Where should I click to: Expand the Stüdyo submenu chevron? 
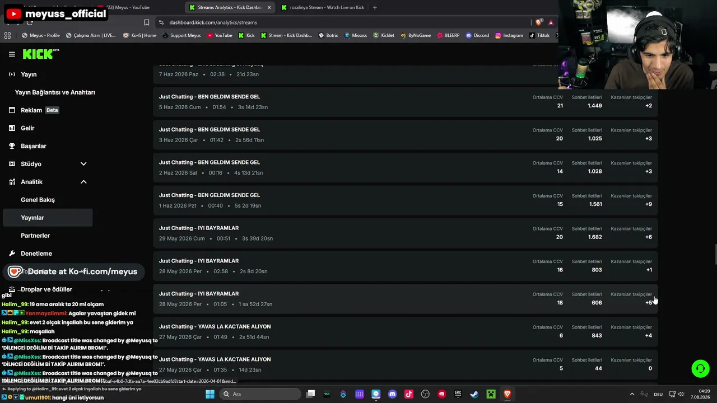pyautogui.click(x=83, y=164)
